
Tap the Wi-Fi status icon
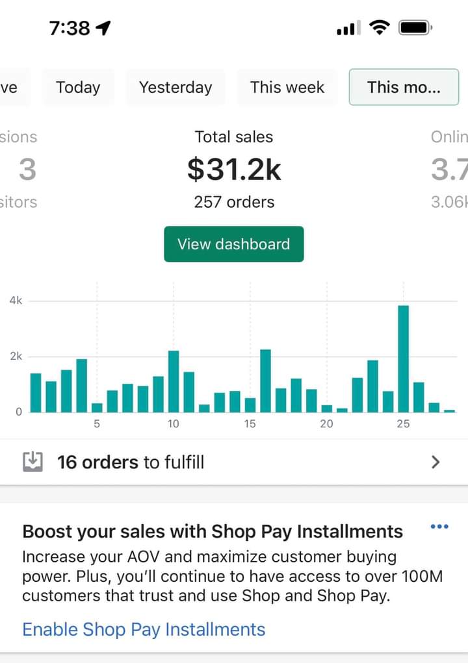pyautogui.click(x=380, y=28)
